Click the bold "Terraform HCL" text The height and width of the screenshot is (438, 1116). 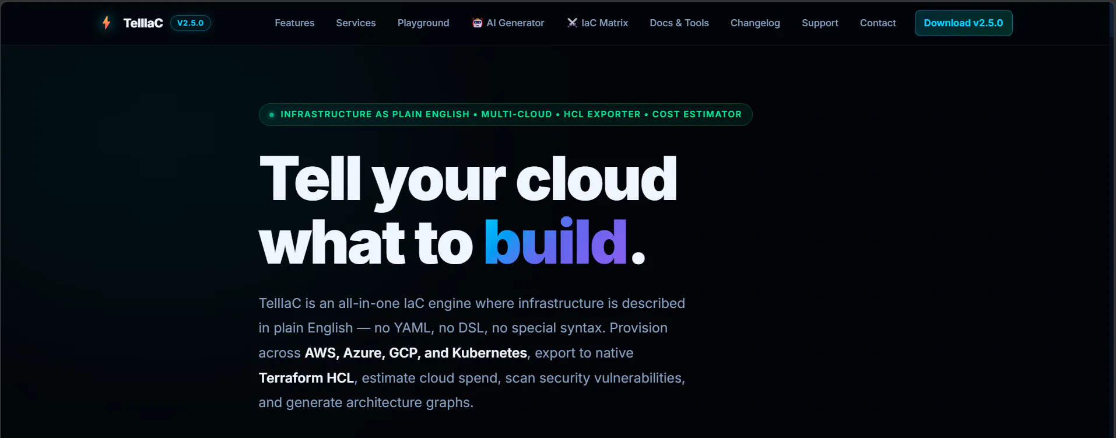306,378
